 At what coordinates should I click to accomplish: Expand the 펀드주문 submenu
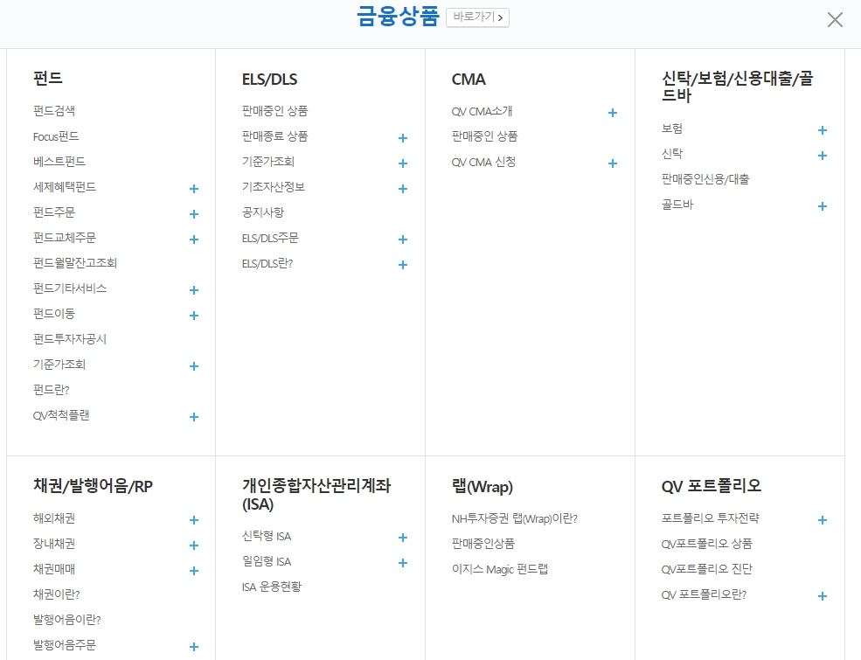[193, 214]
